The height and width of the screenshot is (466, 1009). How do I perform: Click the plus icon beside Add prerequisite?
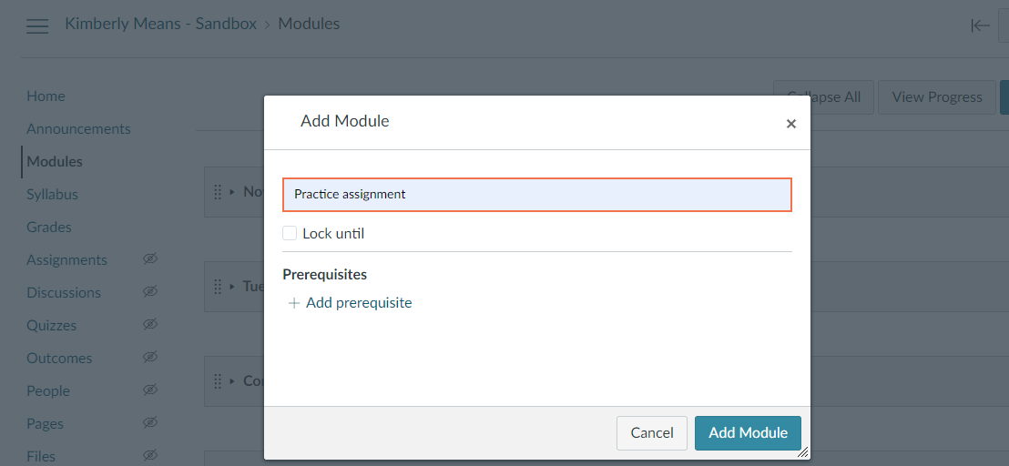tap(294, 303)
